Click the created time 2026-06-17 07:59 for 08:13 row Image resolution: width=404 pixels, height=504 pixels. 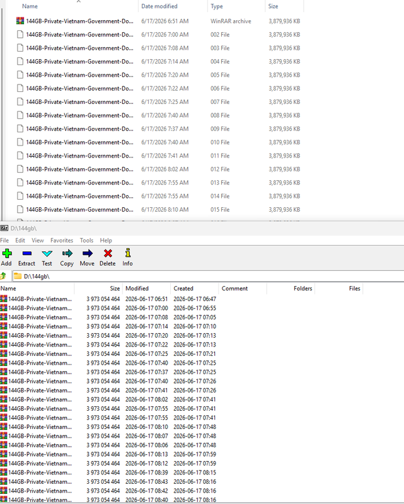click(195, 454)
